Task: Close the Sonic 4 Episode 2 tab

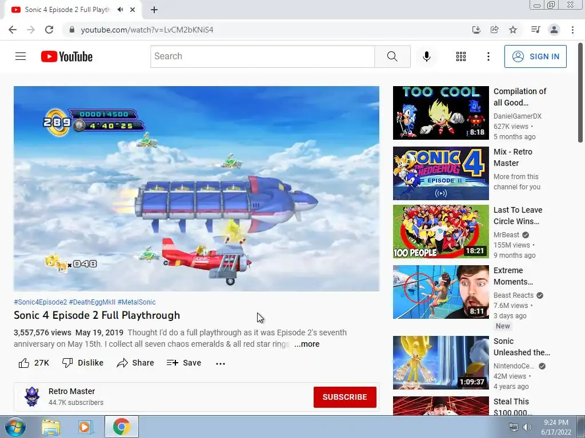Action: point(133,10)
